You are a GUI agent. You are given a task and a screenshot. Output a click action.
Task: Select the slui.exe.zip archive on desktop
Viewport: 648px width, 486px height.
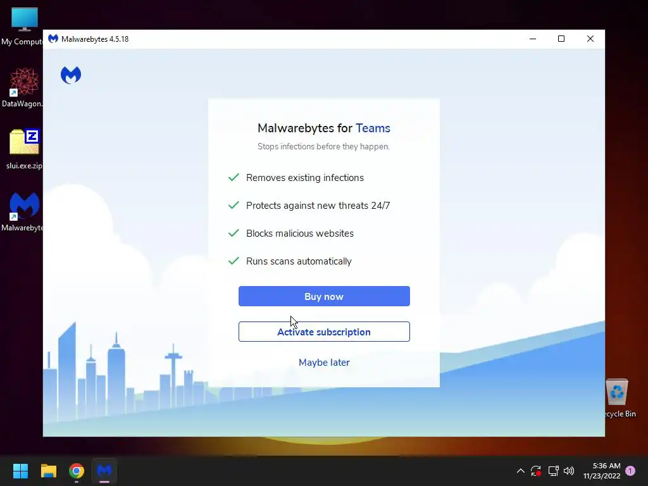tap(24, 149)
